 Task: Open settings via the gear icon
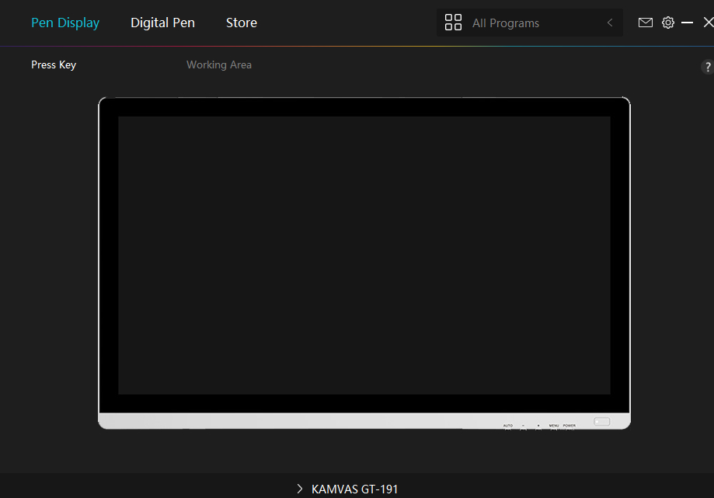pyautogui.click(x=668, y=23)
